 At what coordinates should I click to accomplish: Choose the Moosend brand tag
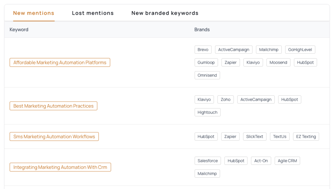278,62
